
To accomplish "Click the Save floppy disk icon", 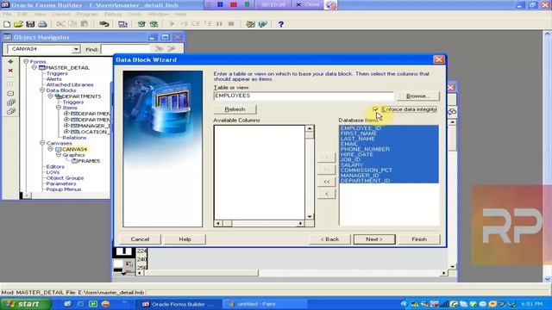I will [30, 24].
